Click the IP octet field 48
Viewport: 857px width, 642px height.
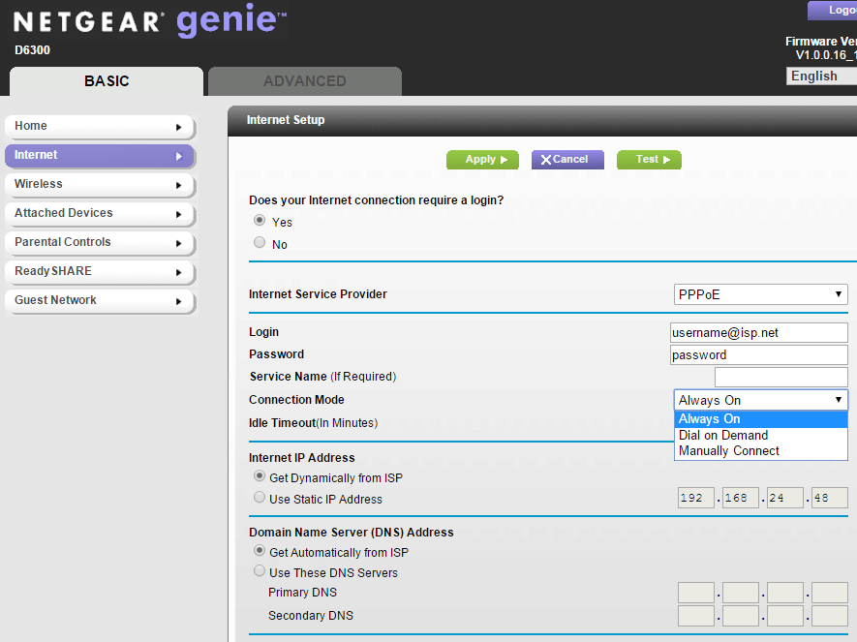(830, 499)
